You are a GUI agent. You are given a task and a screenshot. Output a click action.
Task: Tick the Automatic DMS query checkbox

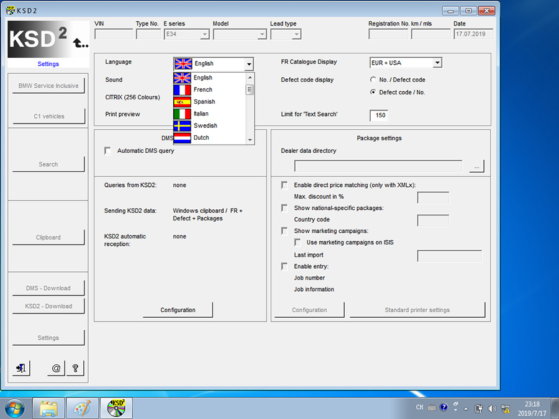click(x=107, y=151)
